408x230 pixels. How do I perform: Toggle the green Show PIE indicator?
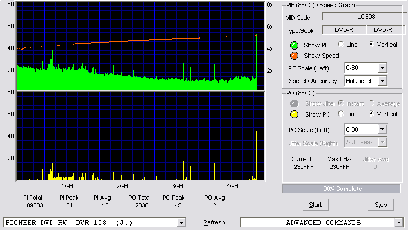click(294, 45)
